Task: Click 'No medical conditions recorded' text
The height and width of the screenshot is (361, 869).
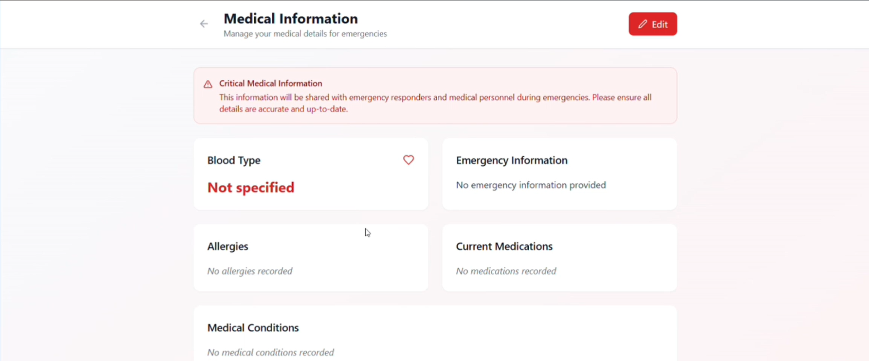Action: (270, 352)
